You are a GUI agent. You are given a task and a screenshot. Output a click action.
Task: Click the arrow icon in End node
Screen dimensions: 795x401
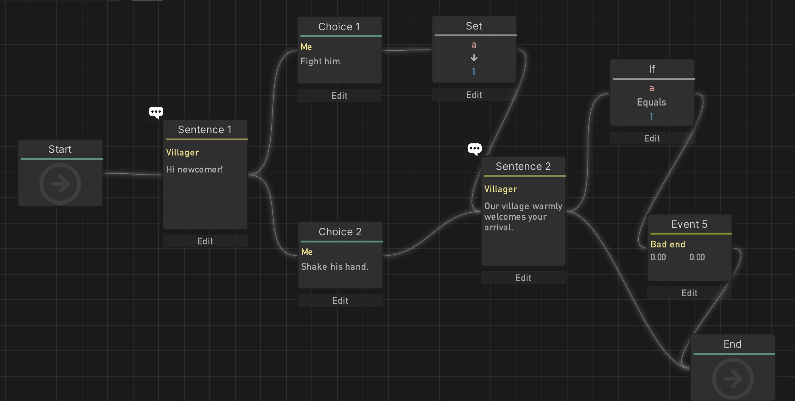(733, 378)
